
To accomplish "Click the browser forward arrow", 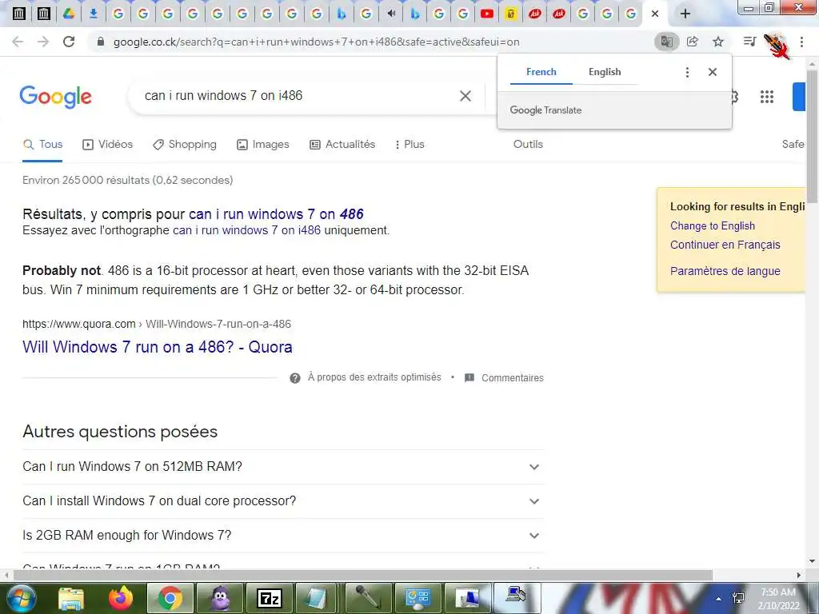I will (x=43, y=42).
